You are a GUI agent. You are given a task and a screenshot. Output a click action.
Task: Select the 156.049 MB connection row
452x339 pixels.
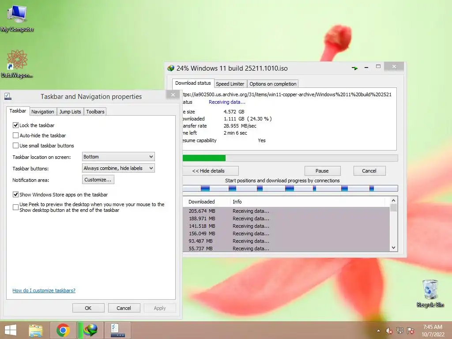[x=286, y=234]
